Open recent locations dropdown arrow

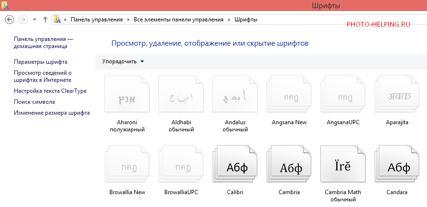34,20
